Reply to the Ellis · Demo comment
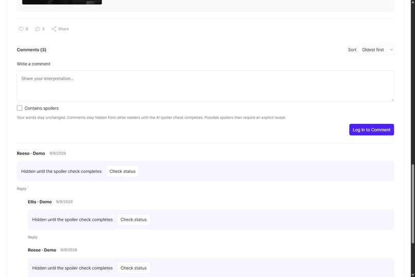This screenshot has height=277, width=415. point(32,237)
